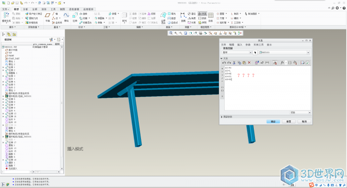Click the Project (投影) icon
Screen dimensions: 347x188
tap(151, 14)
